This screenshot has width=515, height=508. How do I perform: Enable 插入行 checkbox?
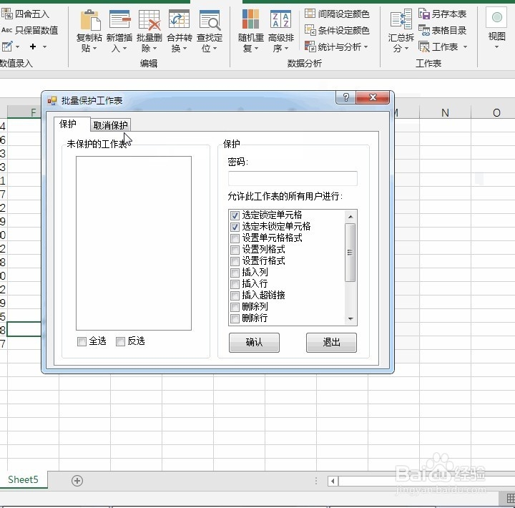point(235,284)
